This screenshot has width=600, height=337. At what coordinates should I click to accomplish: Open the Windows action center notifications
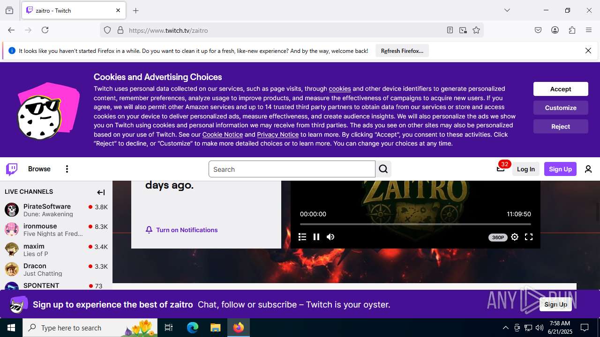click(585, 328)
